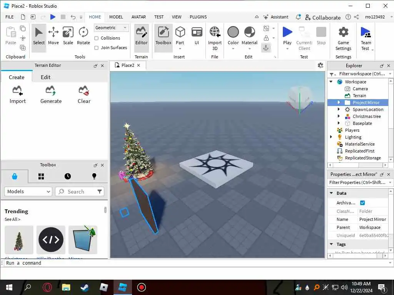Screen dimensions: 394x295
Task: Toggle the Collisions checkbox
Action: 96,38
